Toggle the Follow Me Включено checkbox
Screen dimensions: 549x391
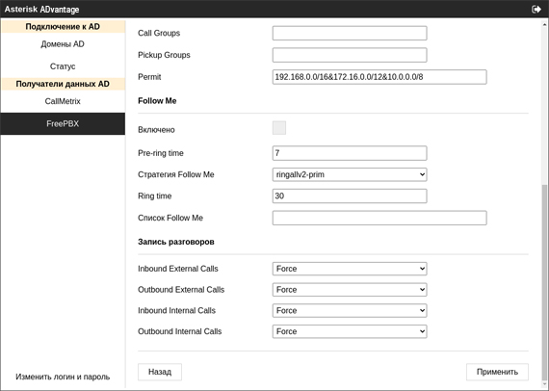click(x=279, y=128)
